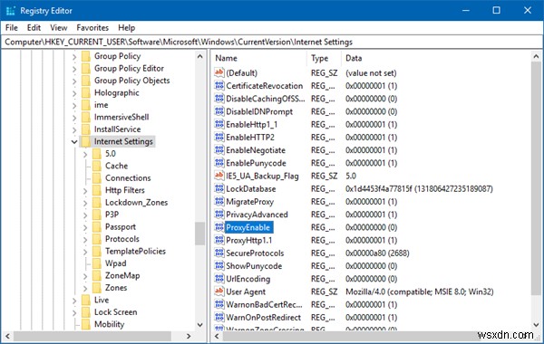The width and height of the screenshot is (544, 344).
Task: Click the (Default) string value icon
Action: (x=219, y=72)
